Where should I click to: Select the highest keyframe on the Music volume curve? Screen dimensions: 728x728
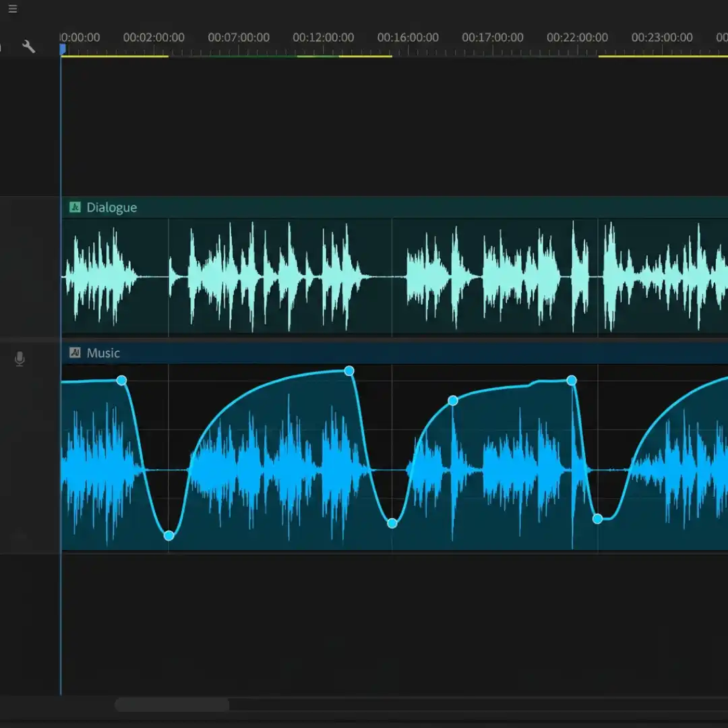coord(349,371)
